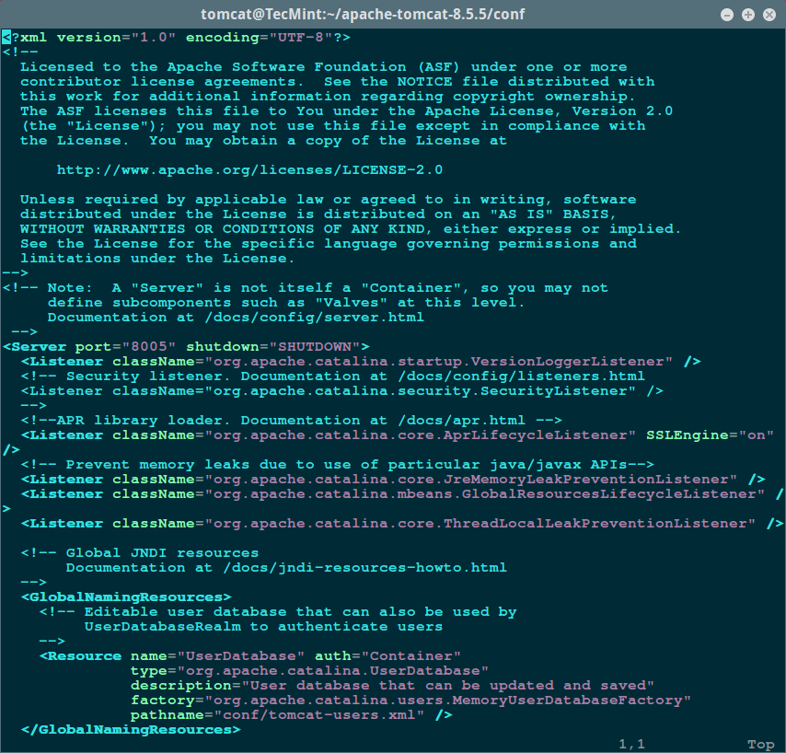Close the terminal window

coord(769,15)
